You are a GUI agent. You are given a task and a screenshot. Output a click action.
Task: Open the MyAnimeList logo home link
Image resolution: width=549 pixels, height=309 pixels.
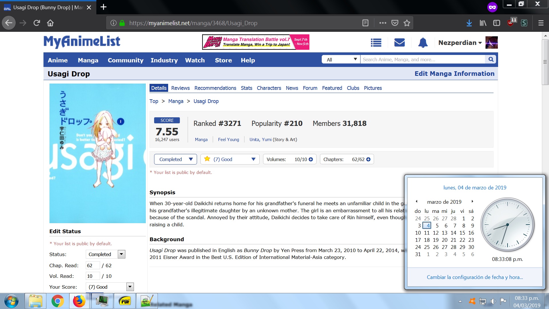pos(82,42)
